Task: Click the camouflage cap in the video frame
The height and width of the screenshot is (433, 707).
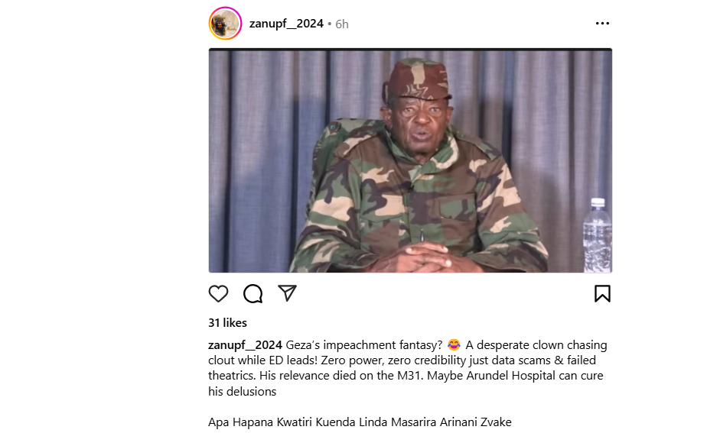Action: 418,79
